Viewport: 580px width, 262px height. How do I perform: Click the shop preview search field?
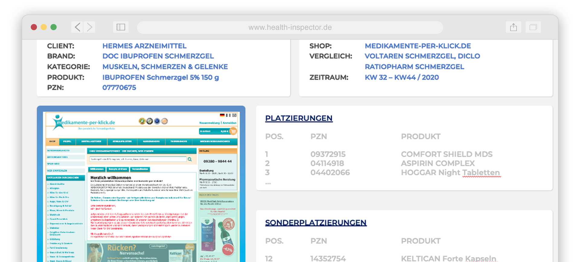point(138,159)
